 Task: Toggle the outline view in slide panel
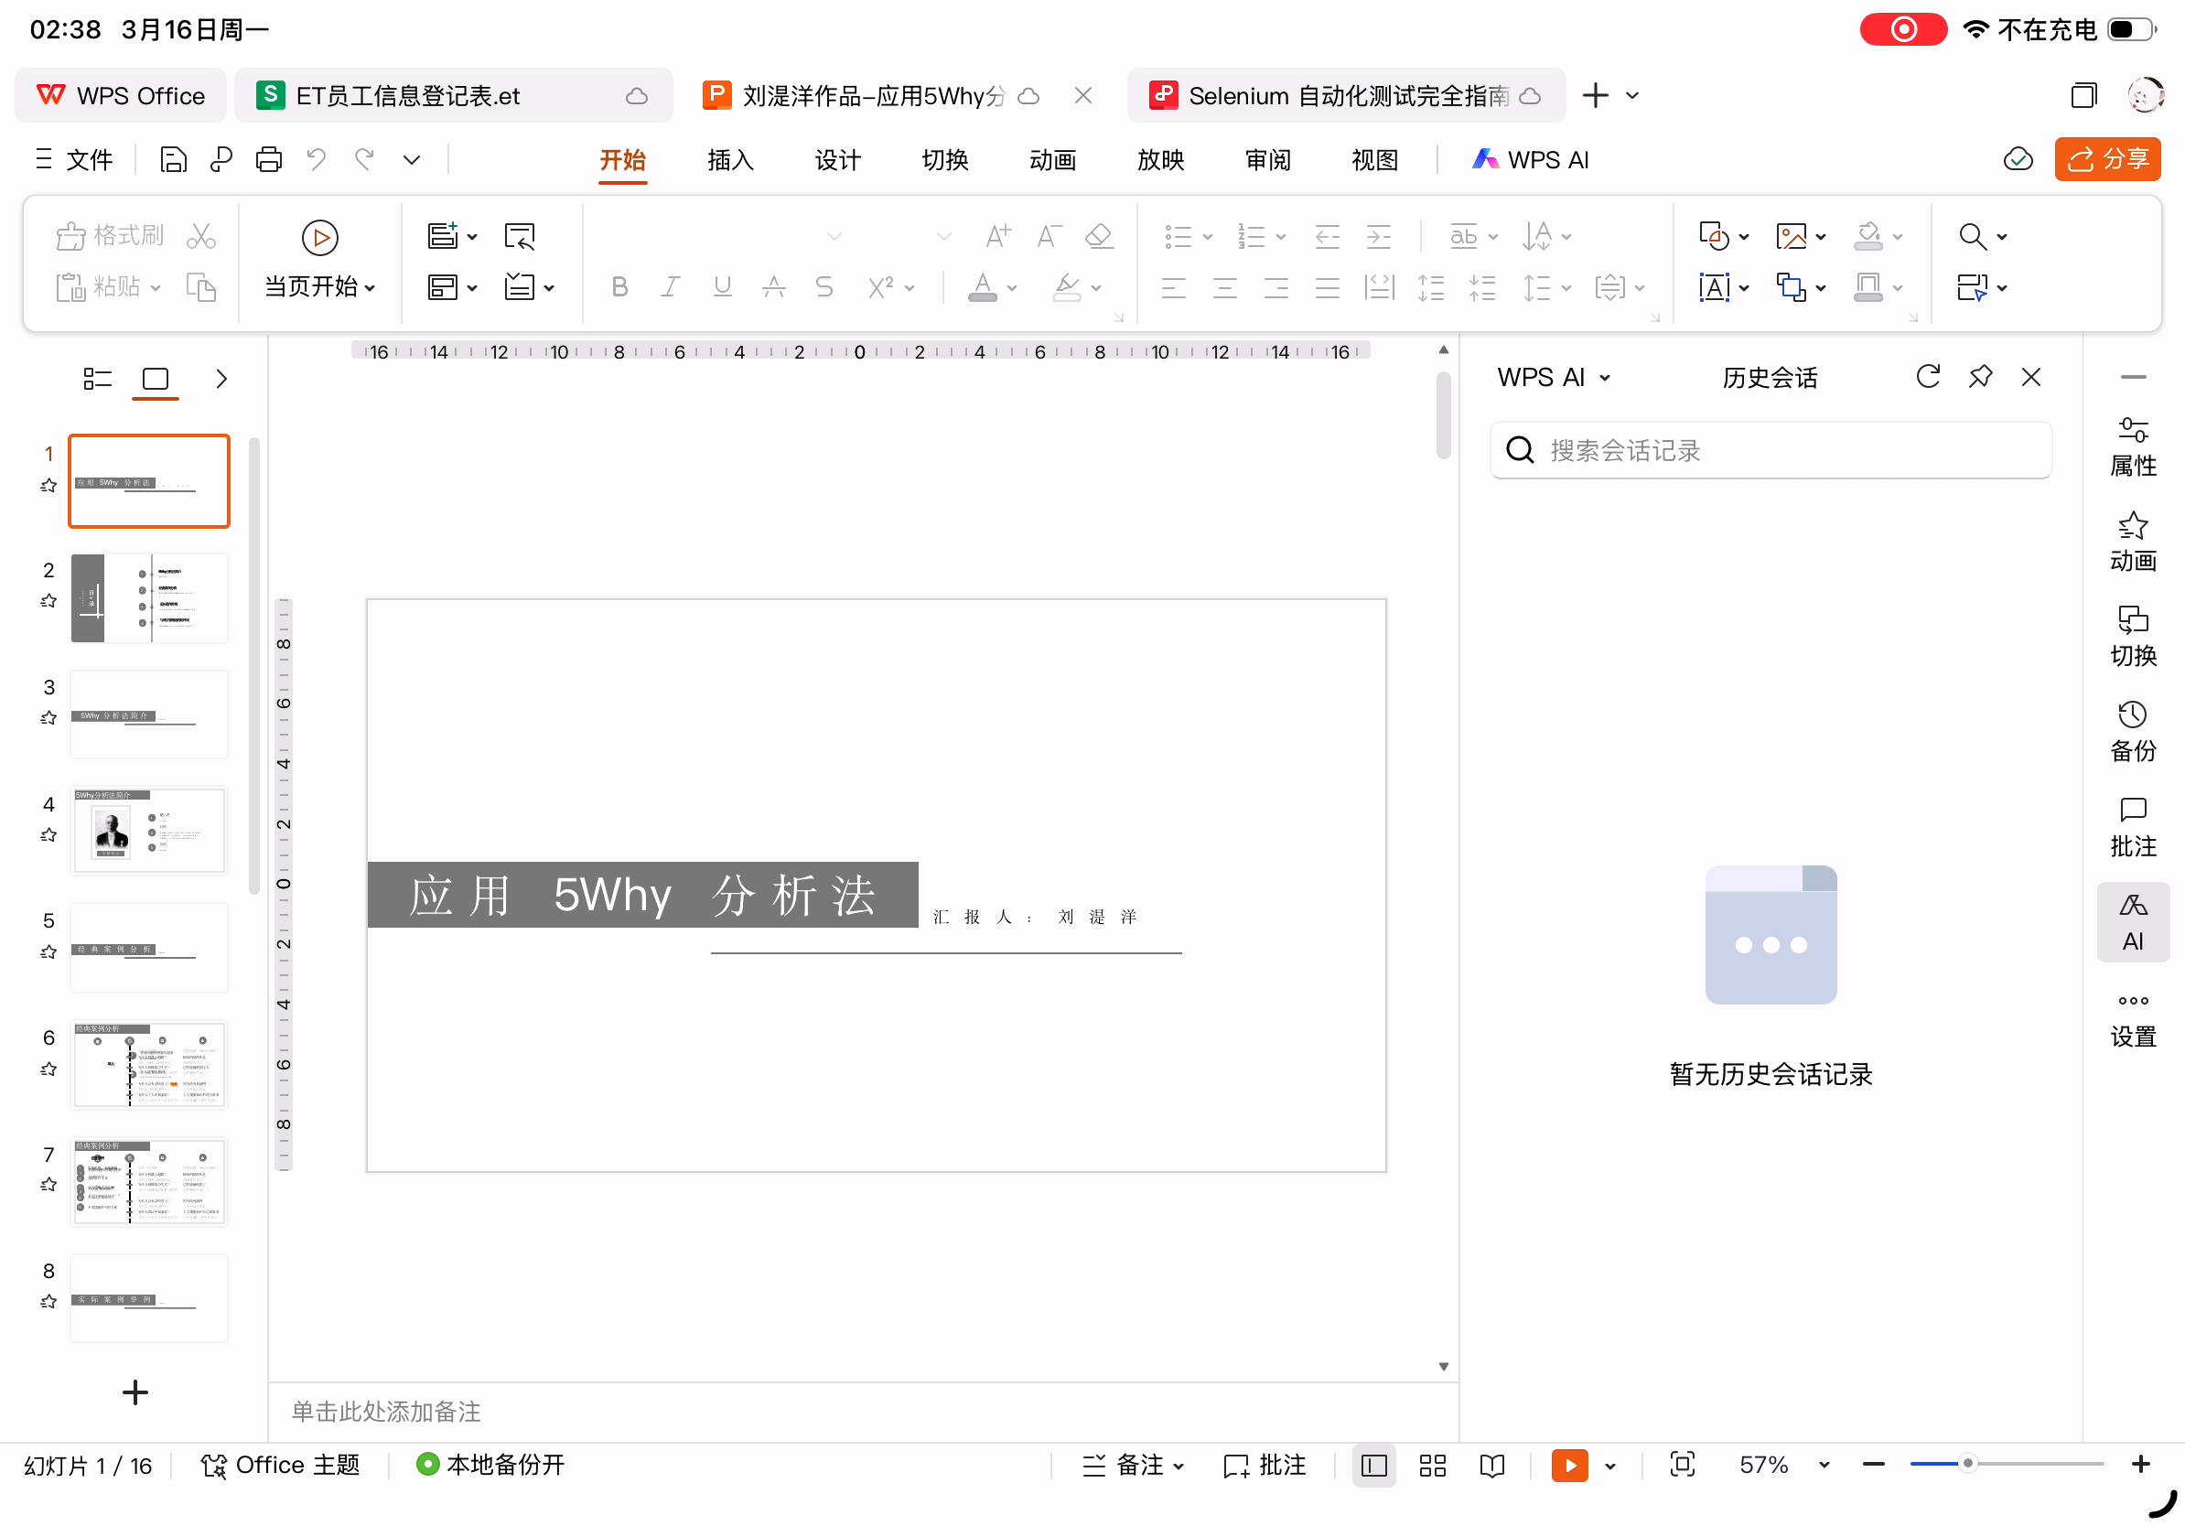(x=97, y=379)
